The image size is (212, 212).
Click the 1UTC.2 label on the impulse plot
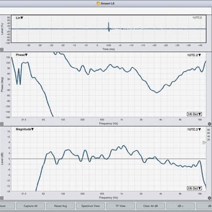click(197, 17)
